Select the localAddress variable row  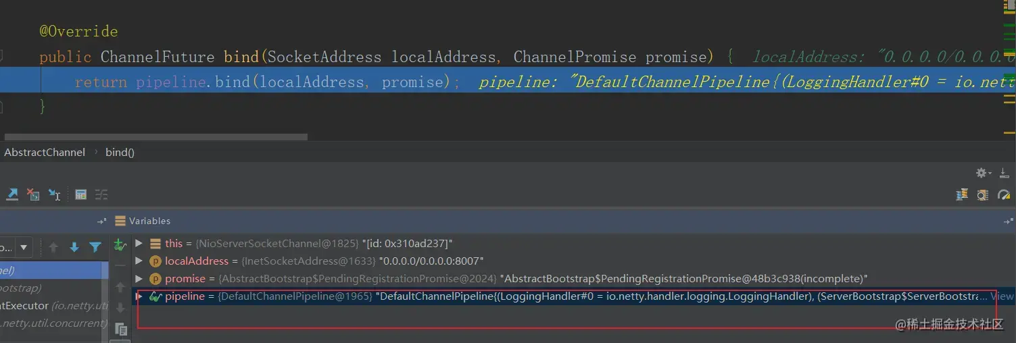[x=573, y=261]
